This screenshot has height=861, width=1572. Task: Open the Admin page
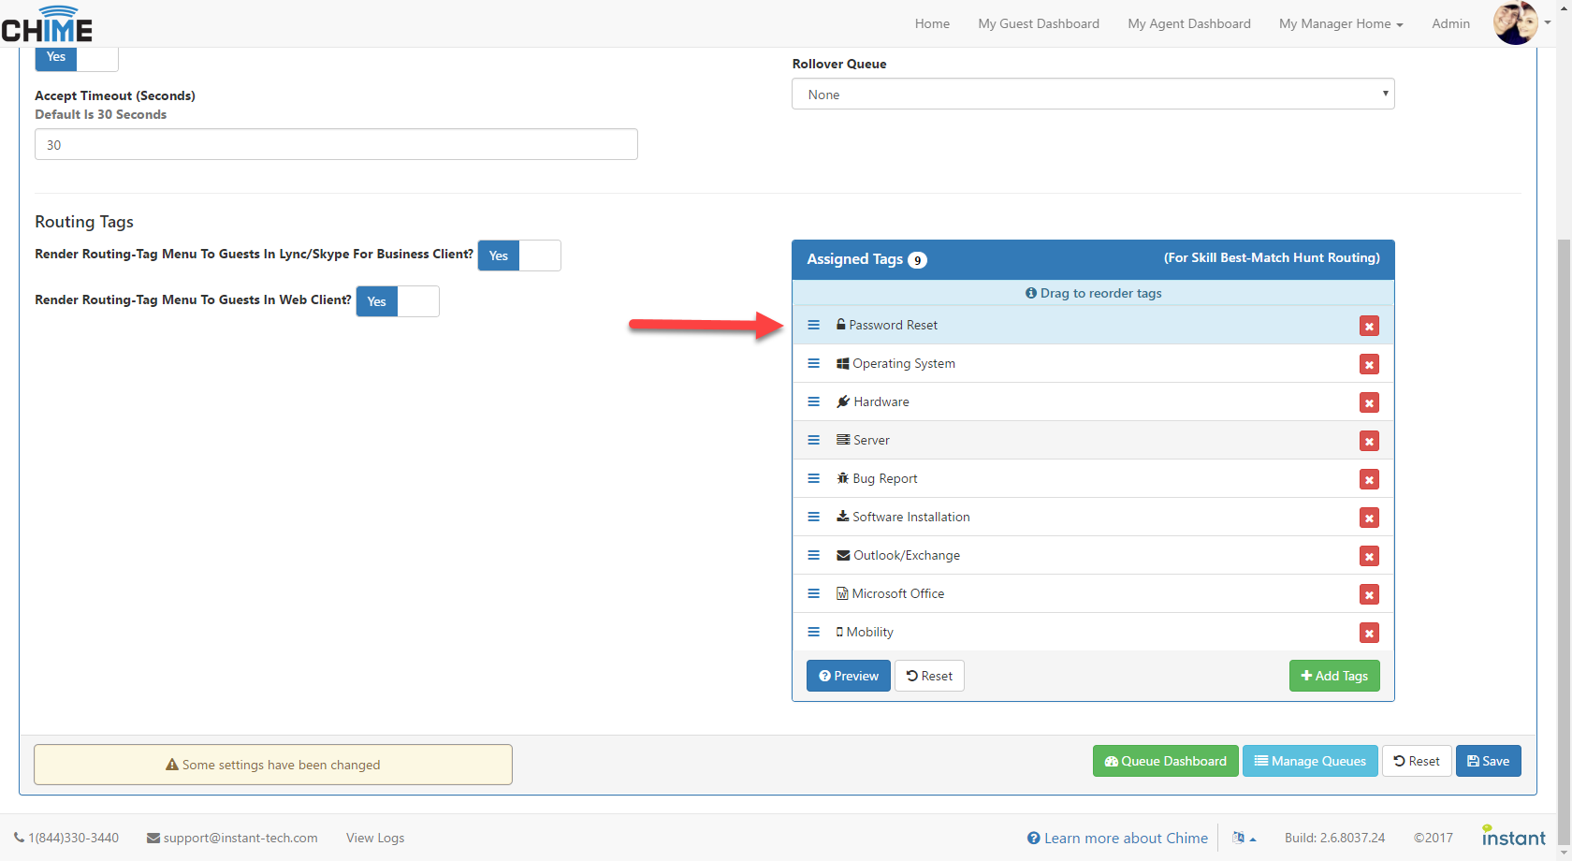point(1450,23)
